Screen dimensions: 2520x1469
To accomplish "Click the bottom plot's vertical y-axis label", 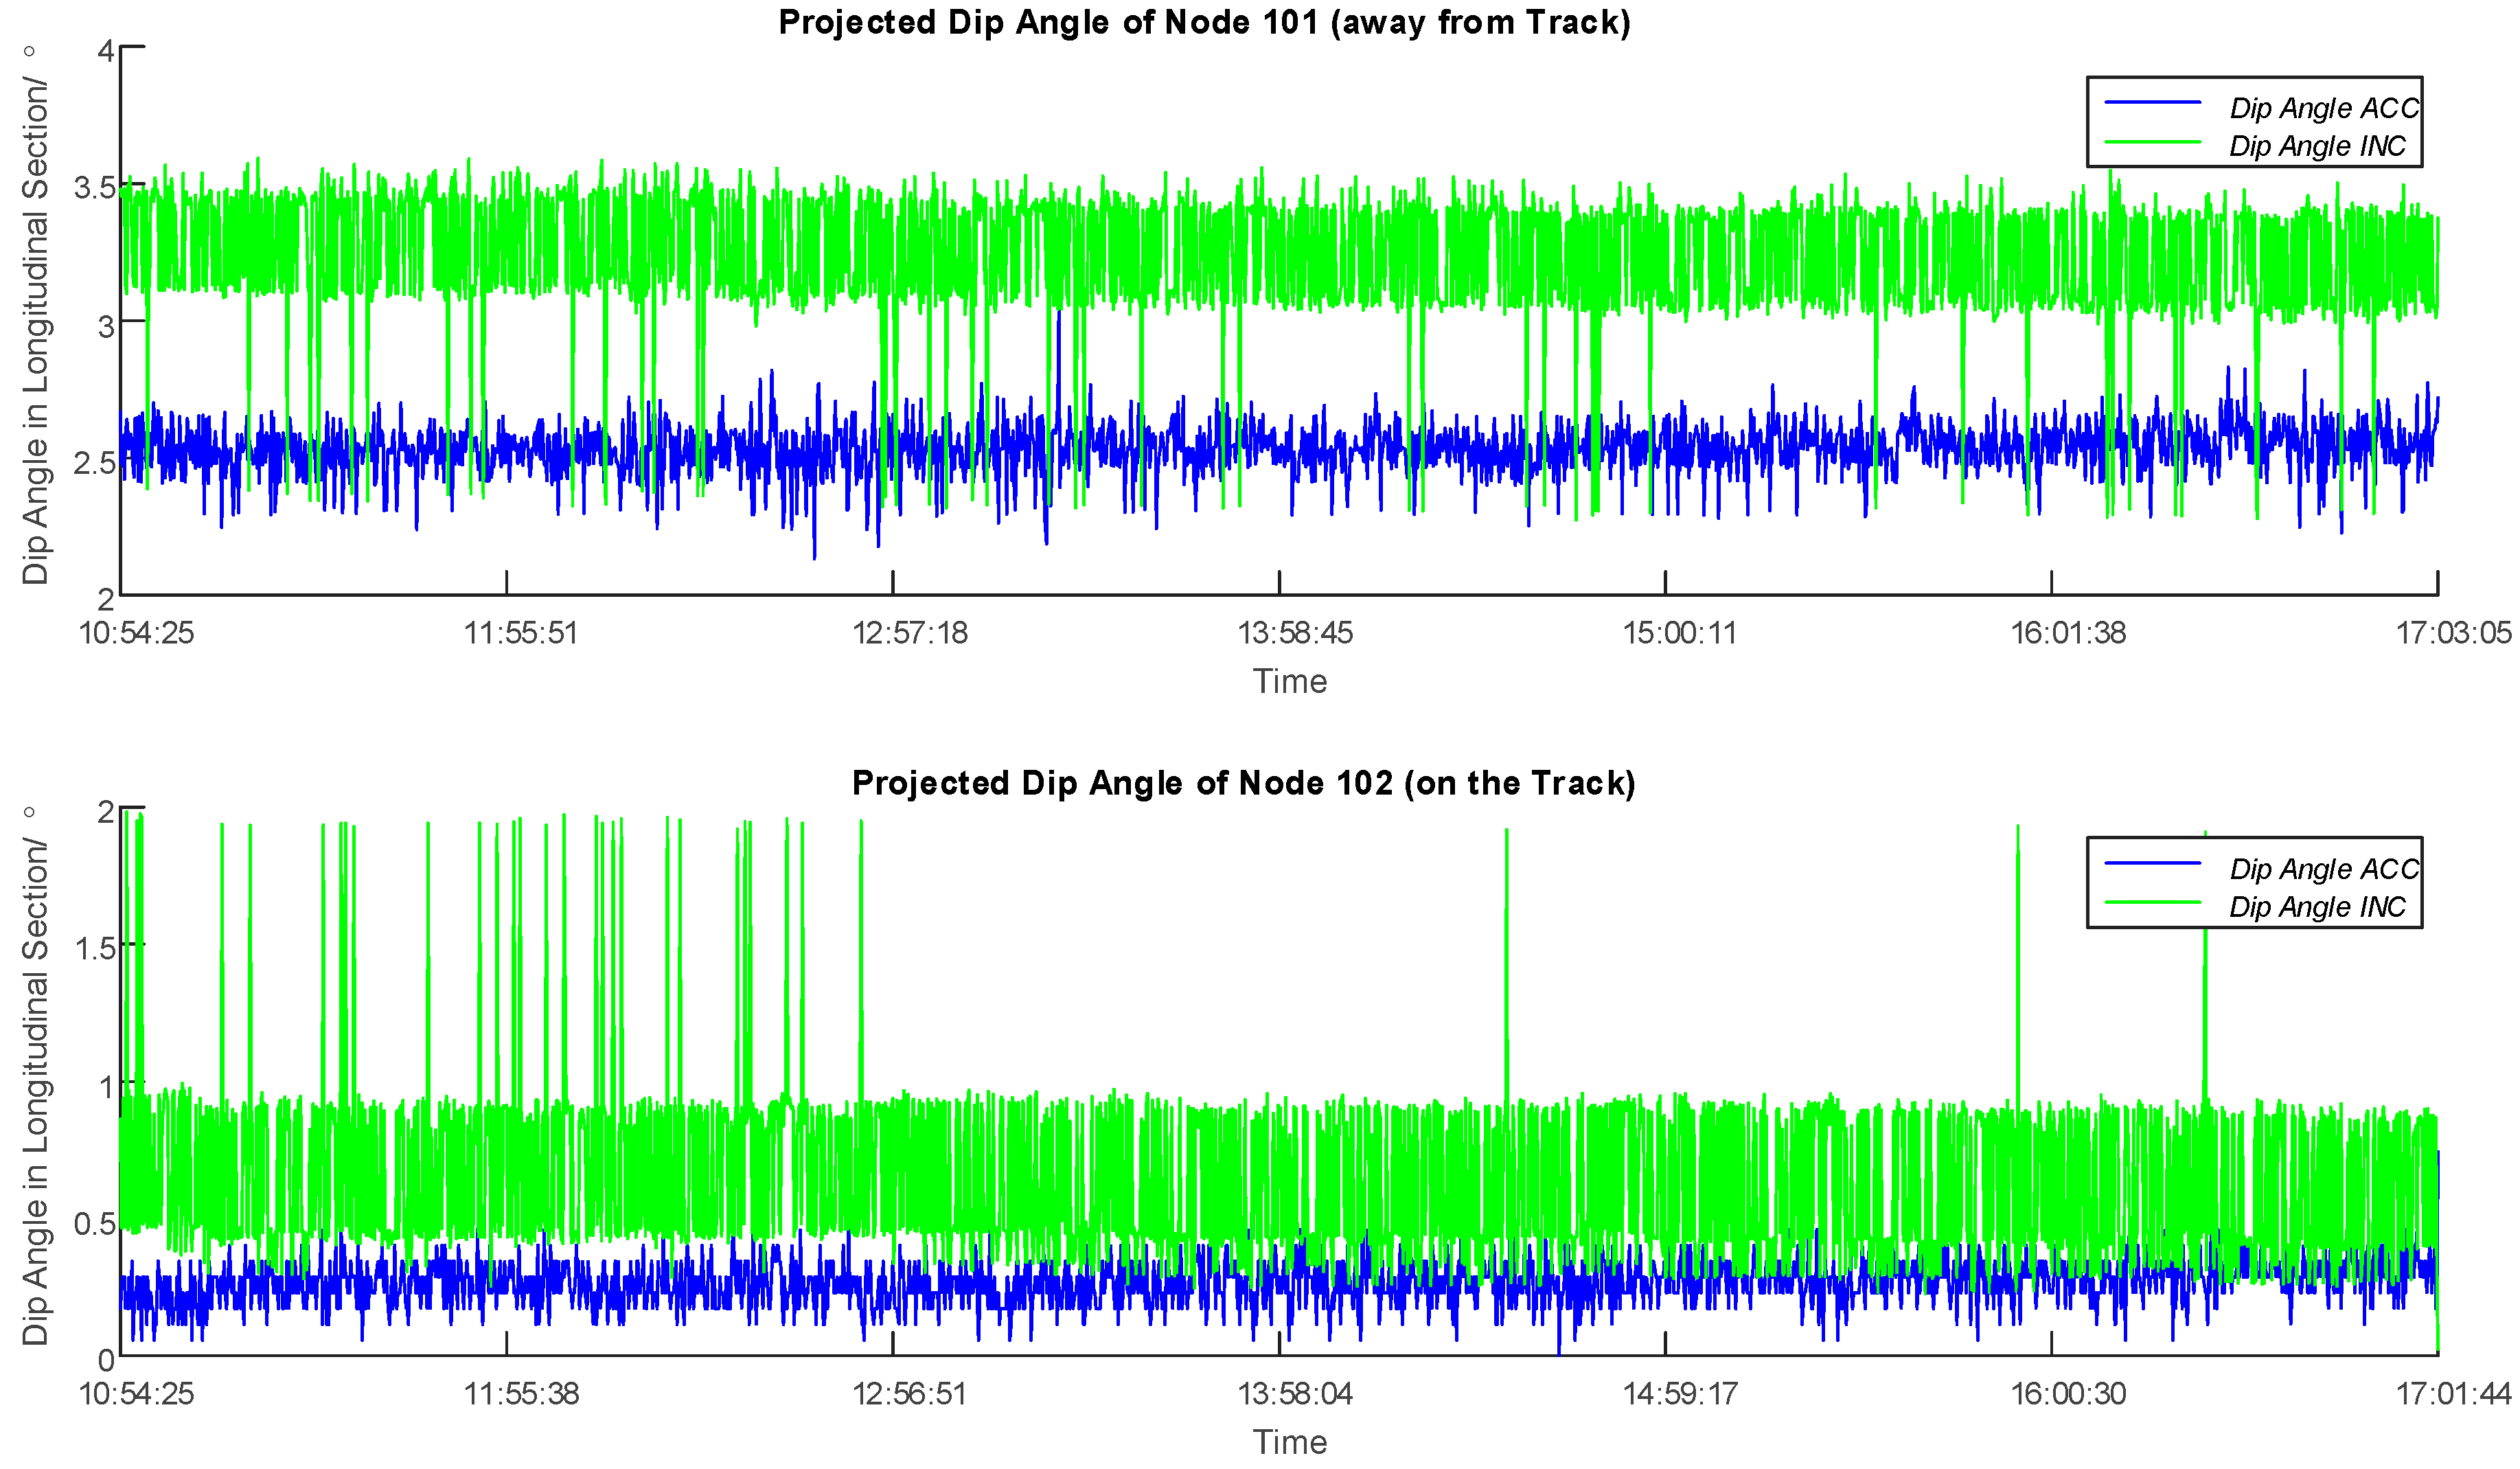I will point(34,1076).
